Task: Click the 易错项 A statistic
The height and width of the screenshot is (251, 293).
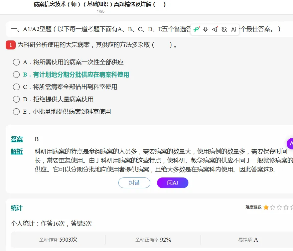Action: click(248, 240)
